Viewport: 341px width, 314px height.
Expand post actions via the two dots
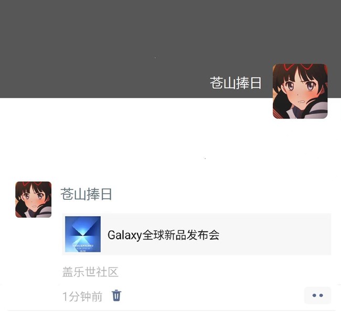pos(317,296)
